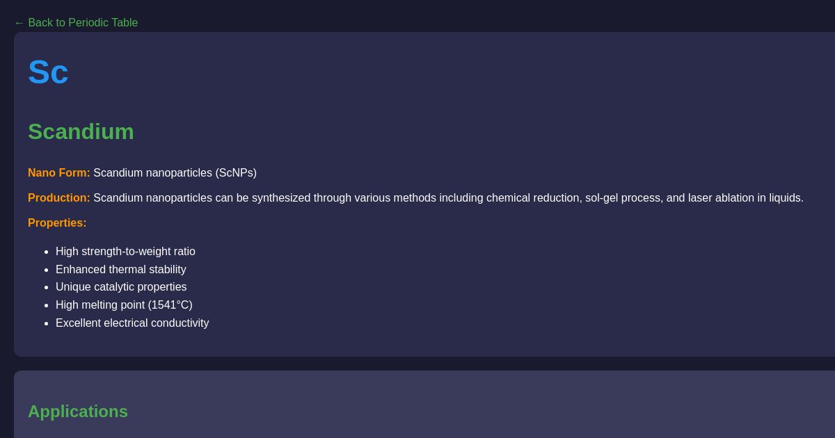
Task: Click Excellent electrical conductivity list item
Action: click(x=132, y=323)
